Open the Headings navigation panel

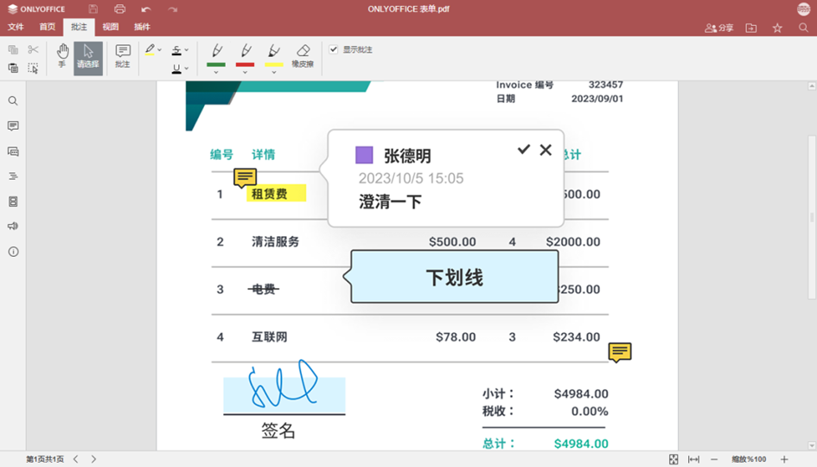13,176
